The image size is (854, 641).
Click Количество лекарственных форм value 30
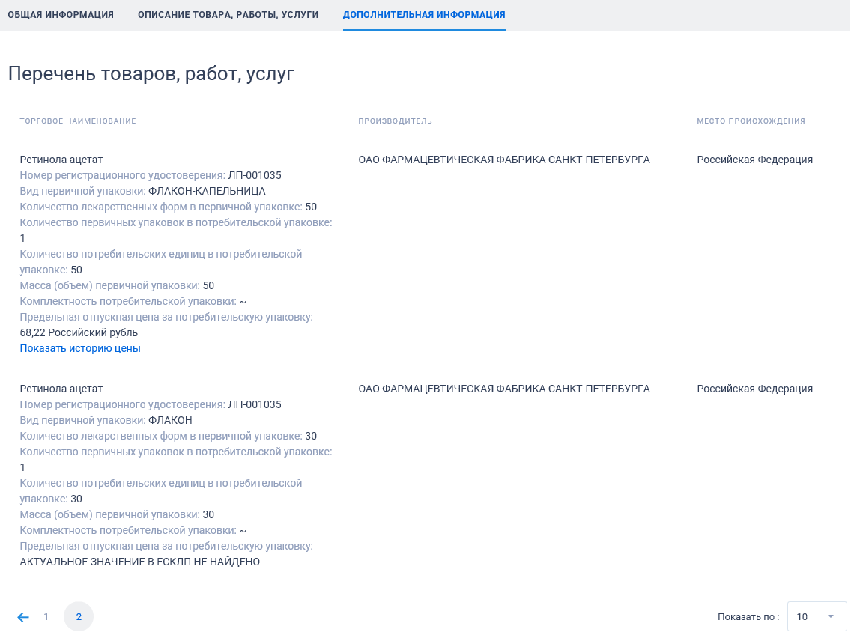pyautogui.click(x=311, y=437)
